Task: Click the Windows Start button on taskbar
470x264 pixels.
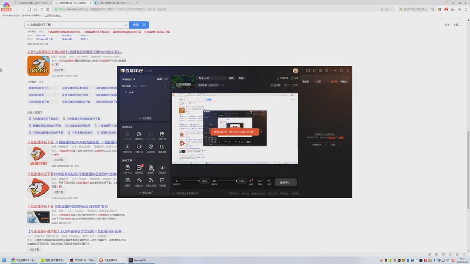Action: tap(4, 260)
